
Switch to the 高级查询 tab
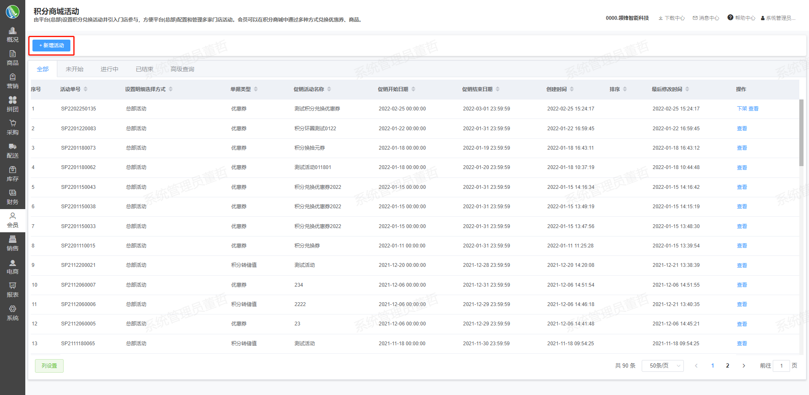click(182, 69)
